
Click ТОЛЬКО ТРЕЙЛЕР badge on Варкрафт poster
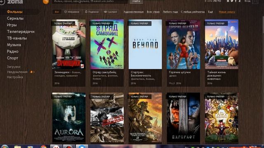tap(177, 97)
